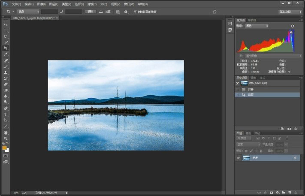The width and height of the screenshot is (305, 196).
Task: Create new snapshot with camera icon
Action: [289, 128]
